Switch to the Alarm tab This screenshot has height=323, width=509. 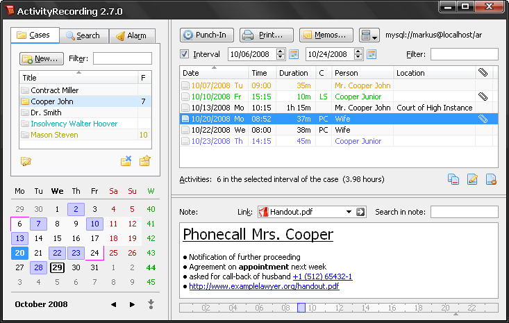(132, 35)
